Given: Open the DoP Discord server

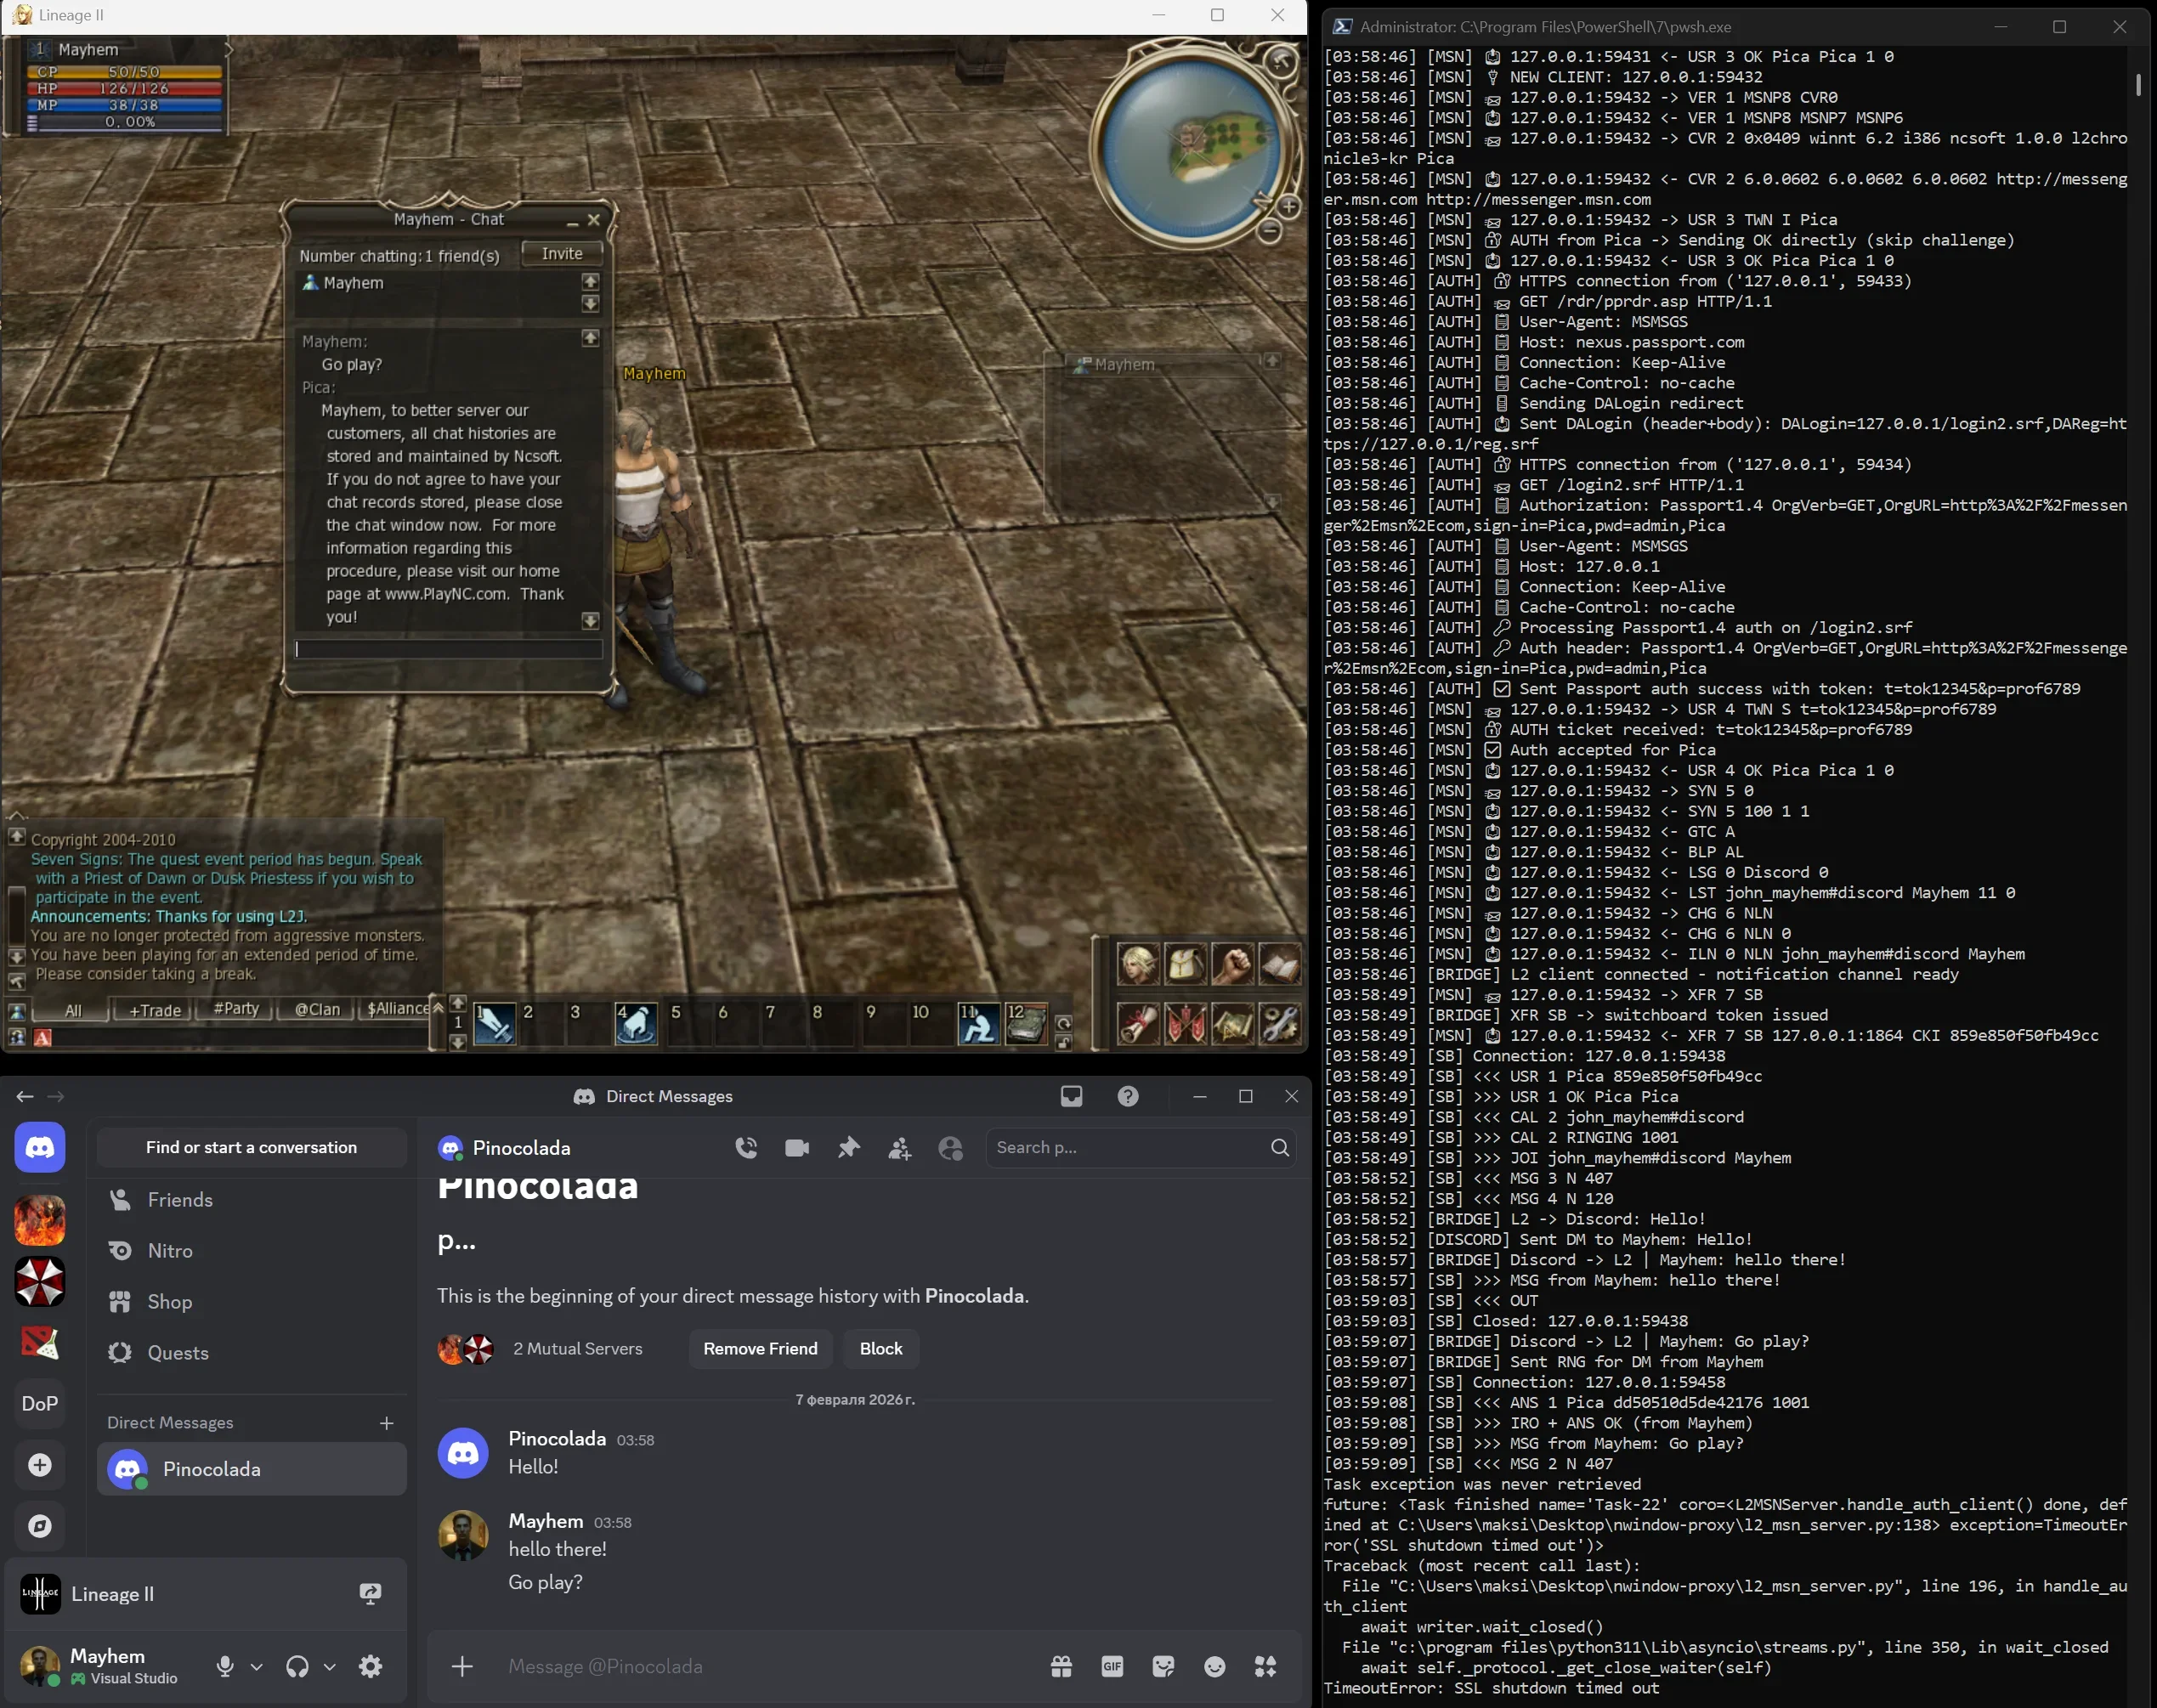Looking at the screenshot, I should tap(40, 1403).
